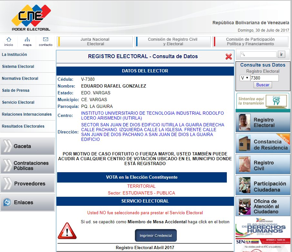Click the PQ. LA GUAIRA parish value

pyautogui.click(x=97, y=106)
